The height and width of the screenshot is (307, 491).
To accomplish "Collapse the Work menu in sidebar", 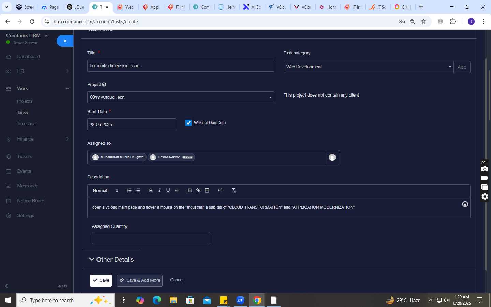I will (37, 88).
